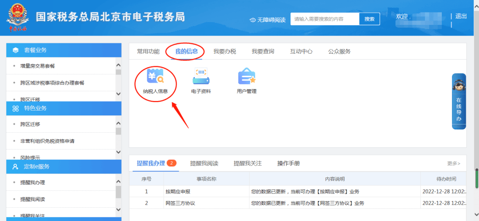This screenshot has height=221, width=479.
Task: Open the 用户管理 icon
Action: [x=247, y=81]
